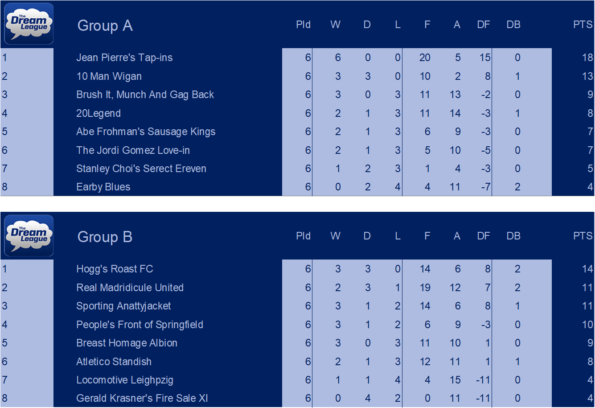Viewport: 595px width, 408px height.
Task: Select the Group A heading
Action: pyautogui.click(x=105, y=25)
